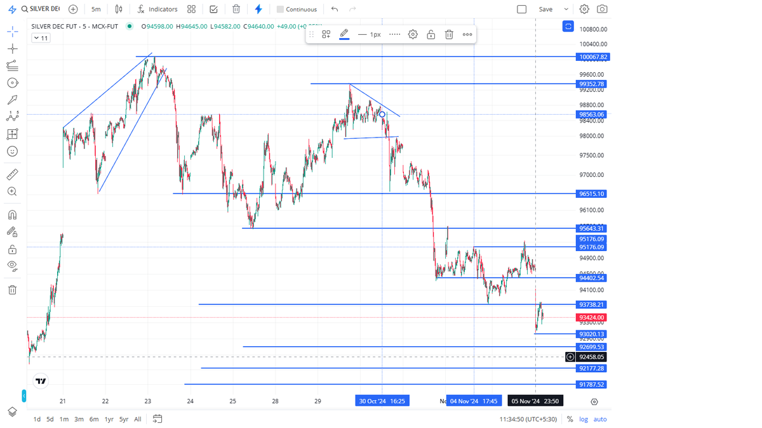Toggle lock all drawings in sidebar
The width and height of the screenshot is (762, 428).
(x=12, y=249)
